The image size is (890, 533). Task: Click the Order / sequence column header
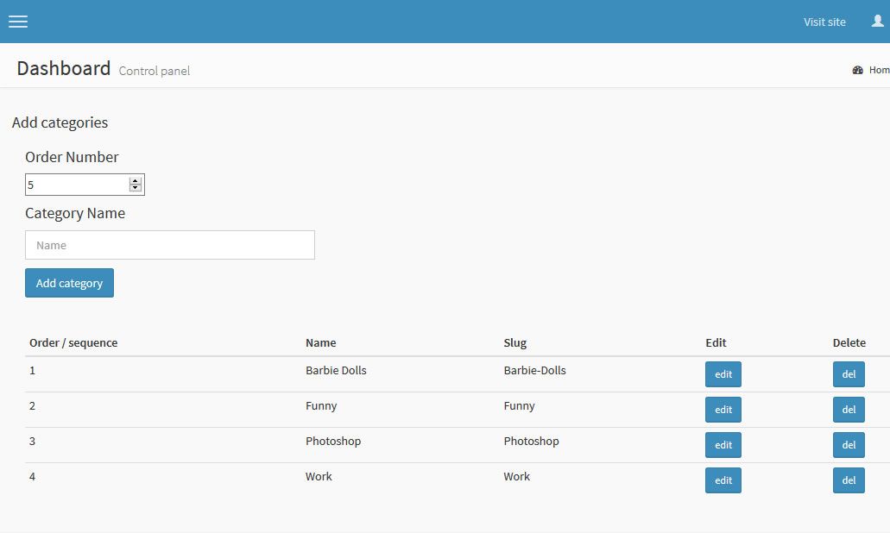[73, 342]
